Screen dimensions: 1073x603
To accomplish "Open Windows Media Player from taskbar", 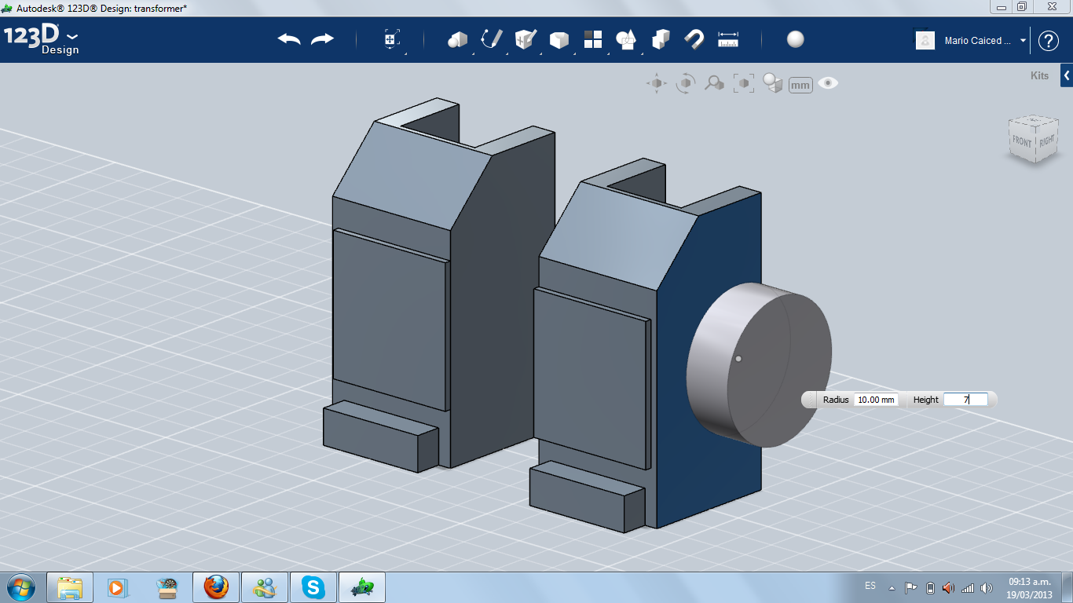I will click(x=117, y=587).
